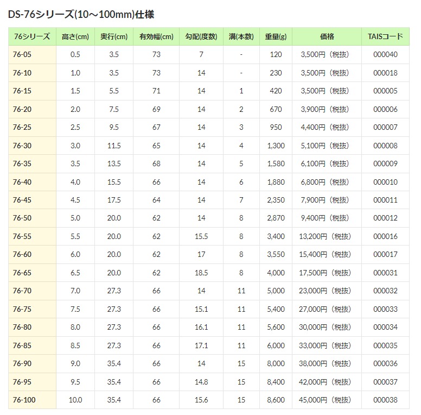Select the 重量(g) column header
This screenshot has height=415, width=421.
click(276, 36)
